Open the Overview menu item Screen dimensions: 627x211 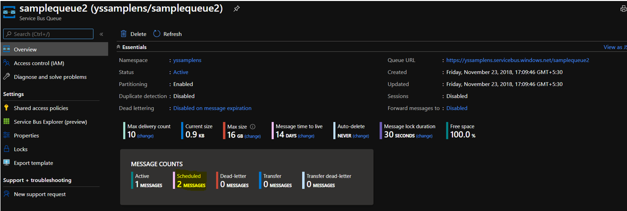pos(25,50)
